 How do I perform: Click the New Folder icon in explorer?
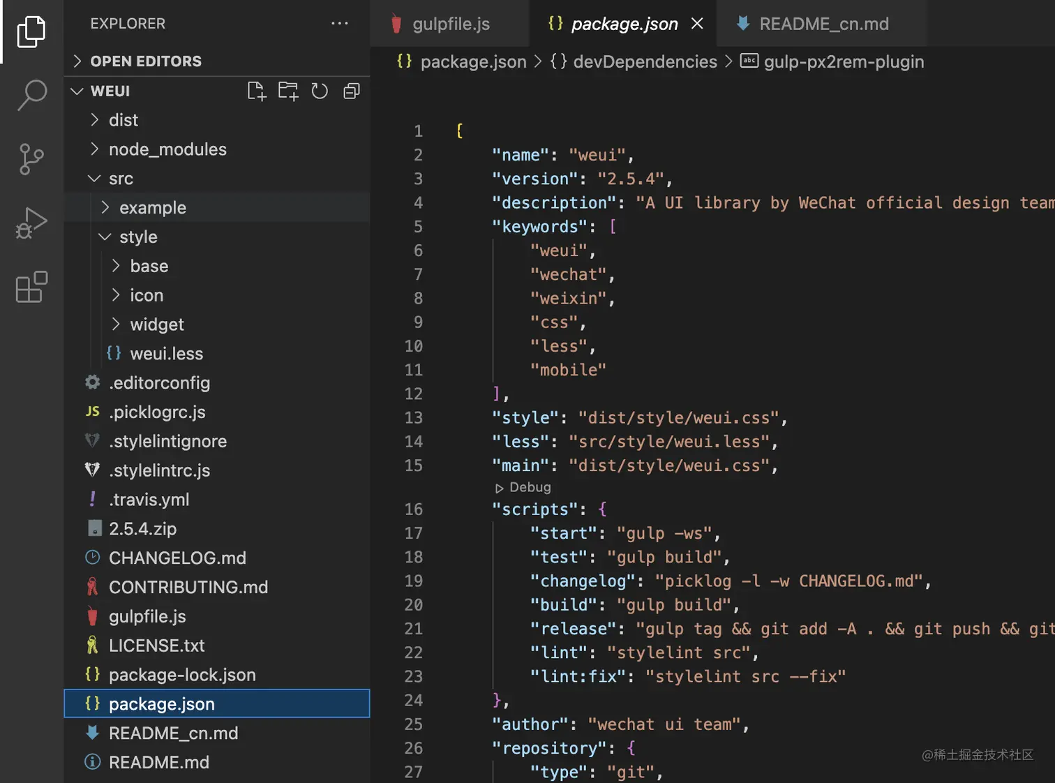click(288, 91)
